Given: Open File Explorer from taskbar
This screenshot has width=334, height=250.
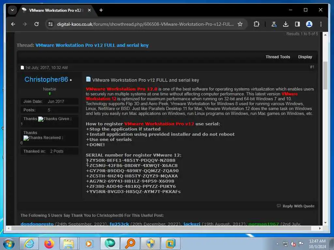Looking at the screenshot, I should [x=68, y=243].
